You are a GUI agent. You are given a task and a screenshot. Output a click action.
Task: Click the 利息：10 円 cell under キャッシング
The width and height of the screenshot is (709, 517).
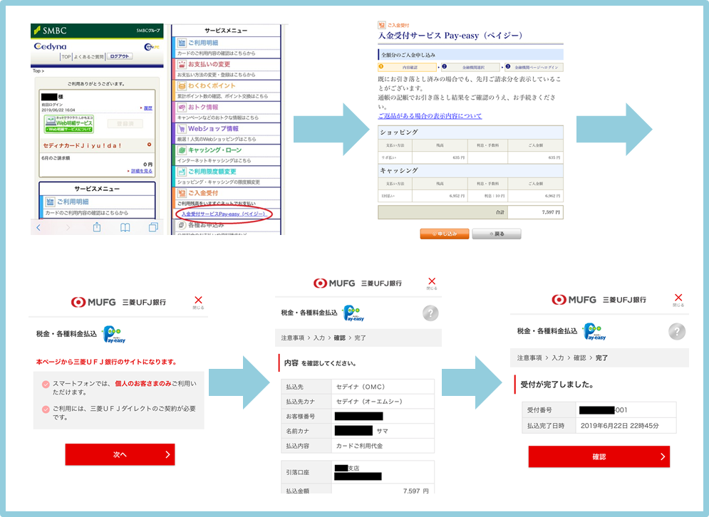point(488,196)
